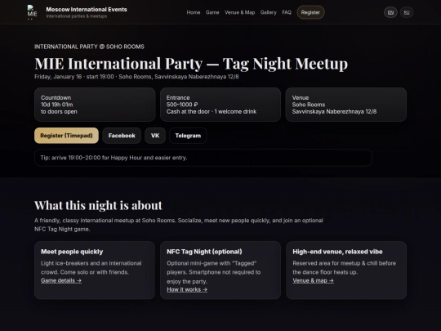This screenshot has height=331, width=441.
Task: Click the MIE International Party headline
Action: point(191,63)
